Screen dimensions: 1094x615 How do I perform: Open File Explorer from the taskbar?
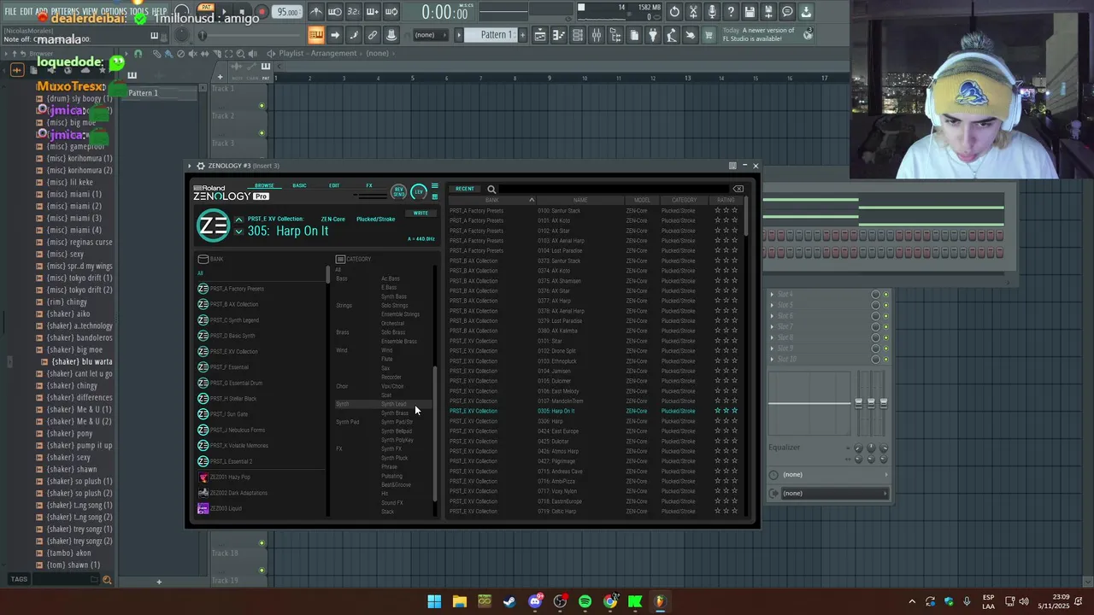click(x=459, y=601)
